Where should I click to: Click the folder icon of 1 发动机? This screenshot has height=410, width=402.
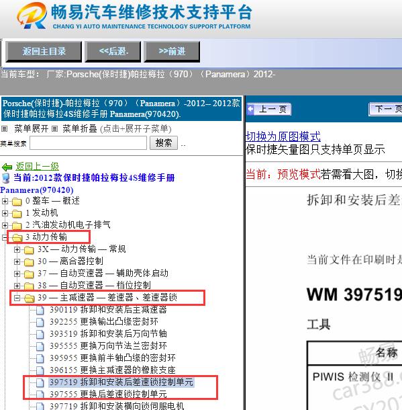pos(17,214)
